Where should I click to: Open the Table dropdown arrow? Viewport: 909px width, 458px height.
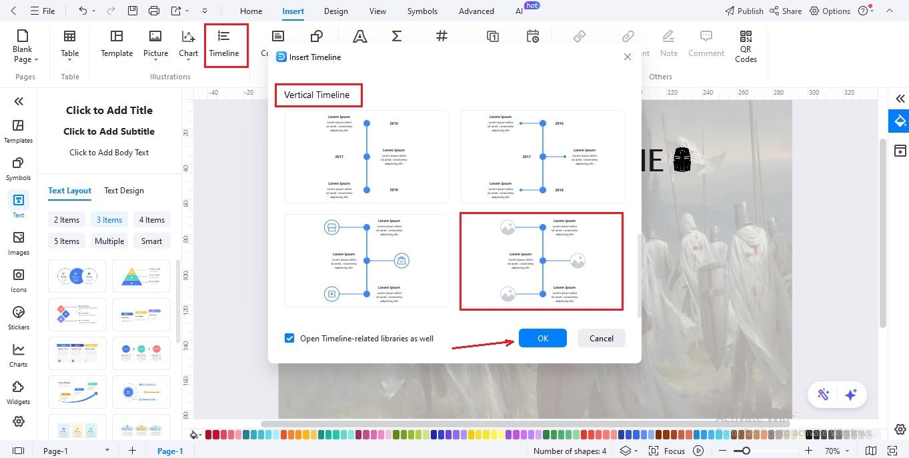[x=69, y=60]
